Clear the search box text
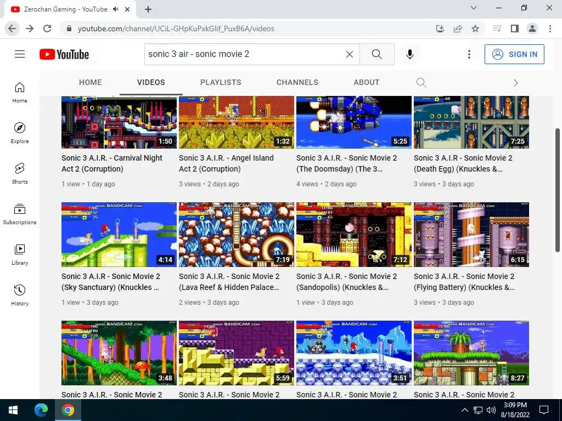This screenshot has height=421, width=562. [350, 54]
